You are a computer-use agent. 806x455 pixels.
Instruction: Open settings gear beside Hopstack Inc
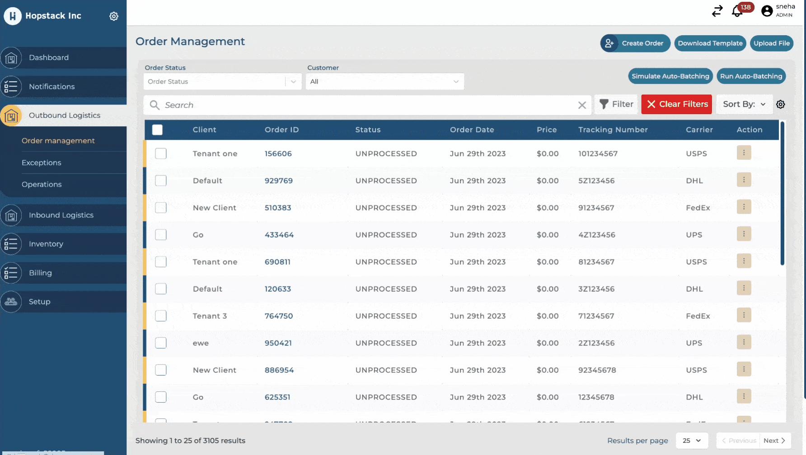pos(114,16)
